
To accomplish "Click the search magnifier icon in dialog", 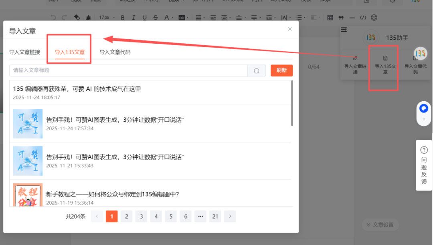I will (257, 70).
